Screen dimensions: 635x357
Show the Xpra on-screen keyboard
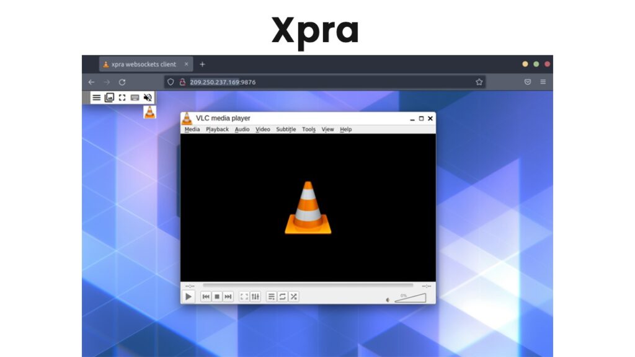pyautogui.click(x=135, y=97)
